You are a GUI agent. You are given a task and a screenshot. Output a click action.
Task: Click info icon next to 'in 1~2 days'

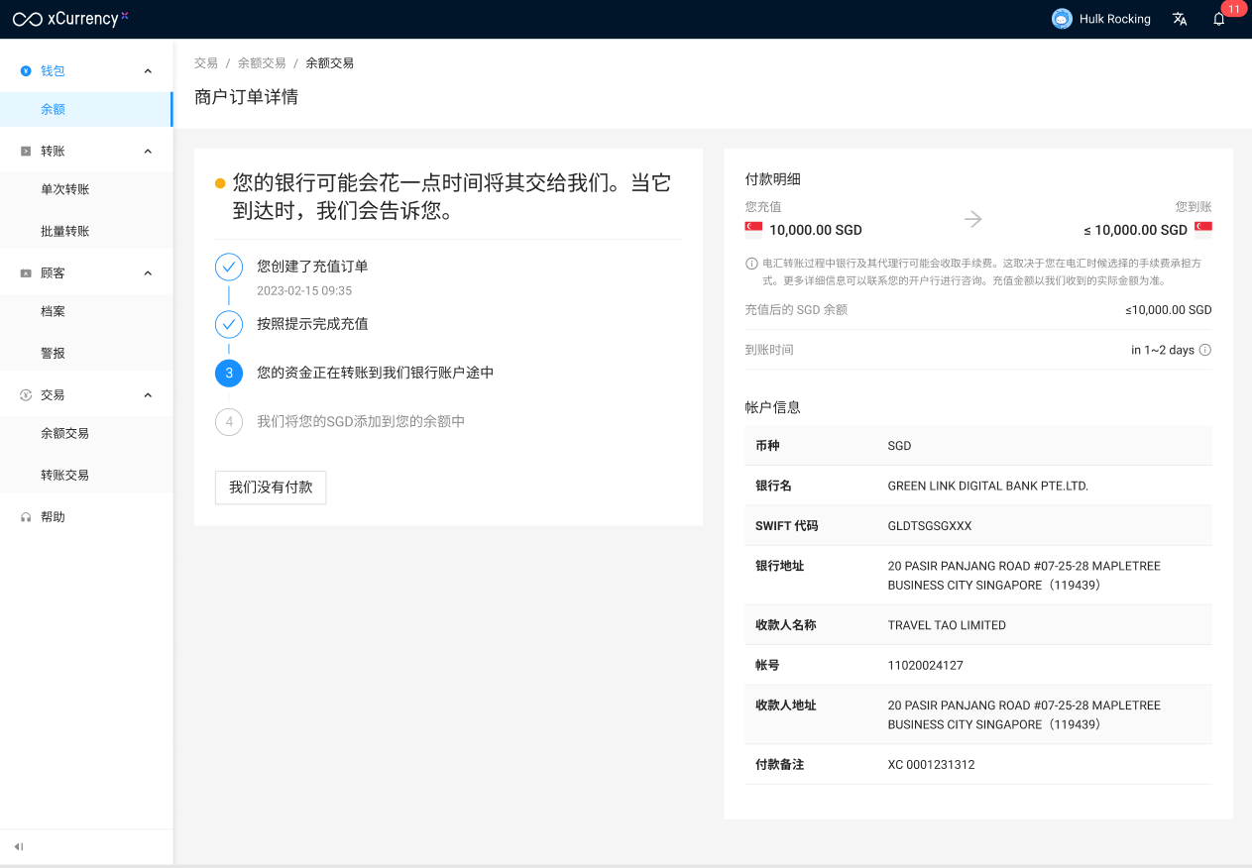coord(1205,350)
